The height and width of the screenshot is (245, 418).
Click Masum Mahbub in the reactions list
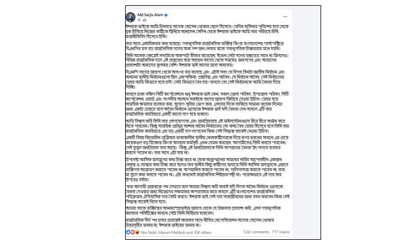coord(168,232)
